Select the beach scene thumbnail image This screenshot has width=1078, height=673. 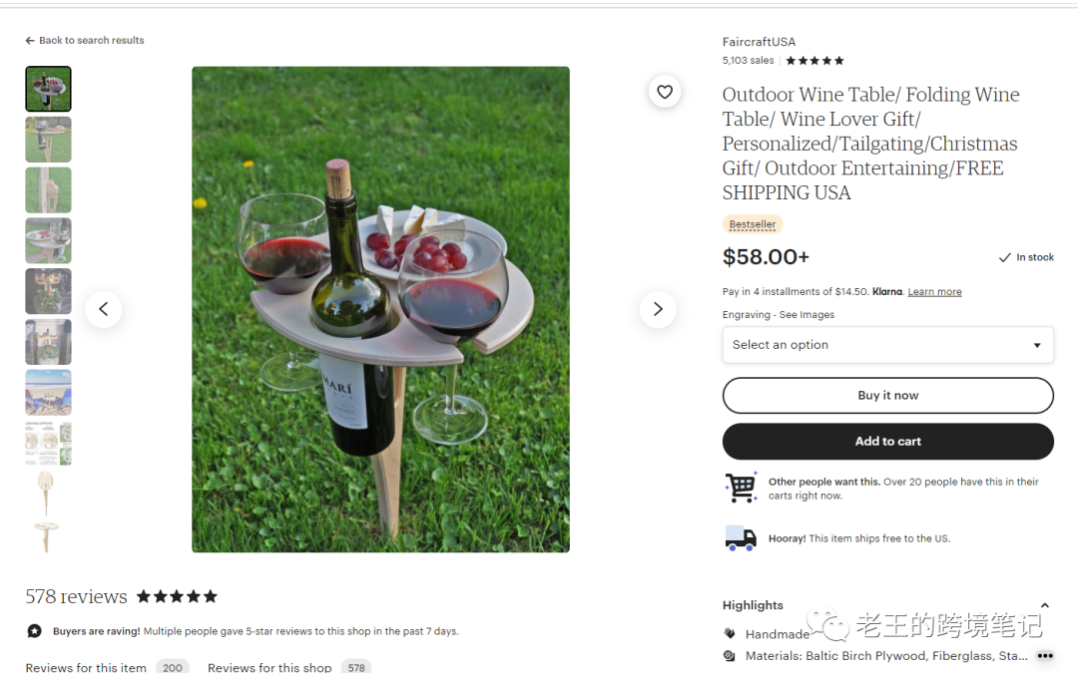click(x=48, y=392)
